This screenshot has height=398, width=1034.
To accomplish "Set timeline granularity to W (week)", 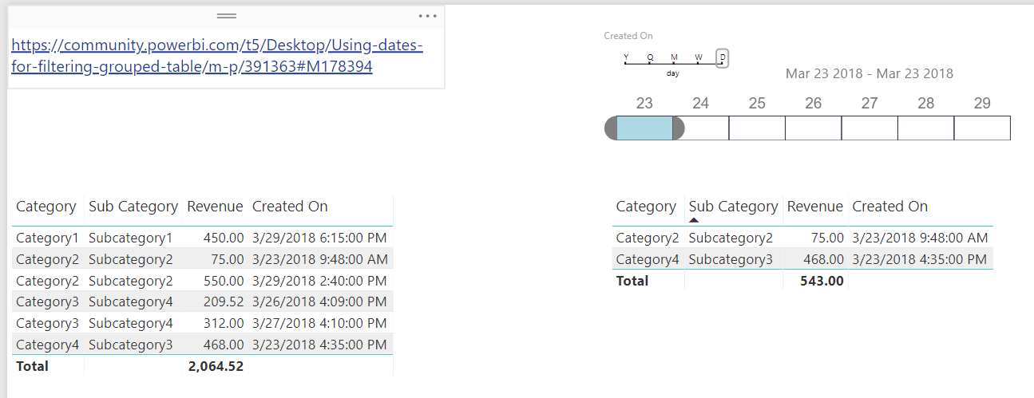I will (x=699, y=57).
